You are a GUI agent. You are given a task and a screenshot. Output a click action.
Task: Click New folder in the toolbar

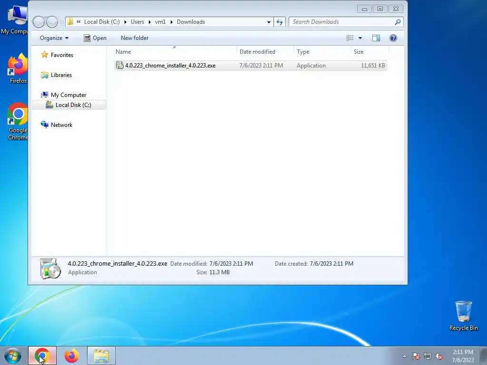pyautogui.click(x=135, y=38)
